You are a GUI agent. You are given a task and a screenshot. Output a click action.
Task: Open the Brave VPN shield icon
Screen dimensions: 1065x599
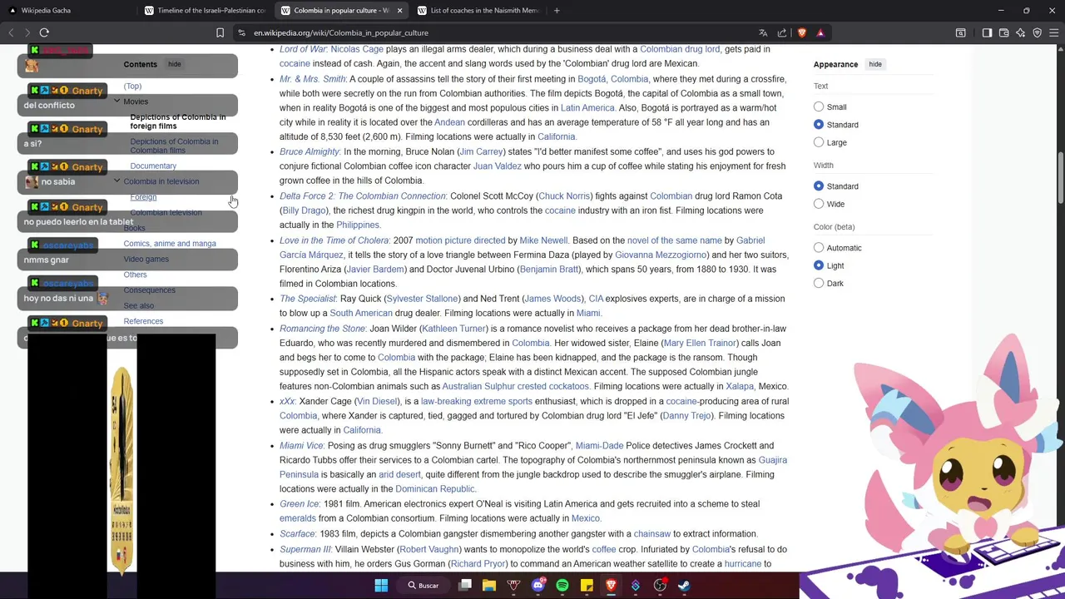1038,32
